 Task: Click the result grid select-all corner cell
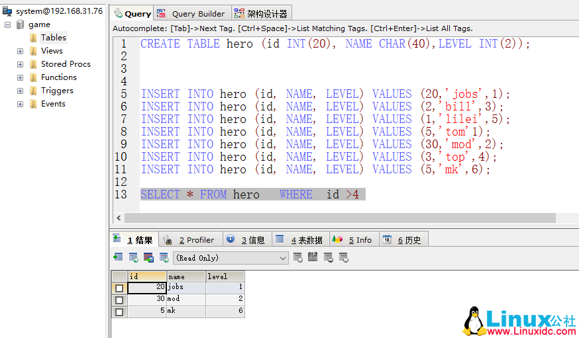[119, 276]
